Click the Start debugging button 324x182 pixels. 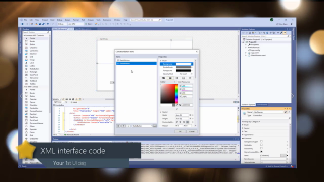pyautogui.click(x=89, y=24)
